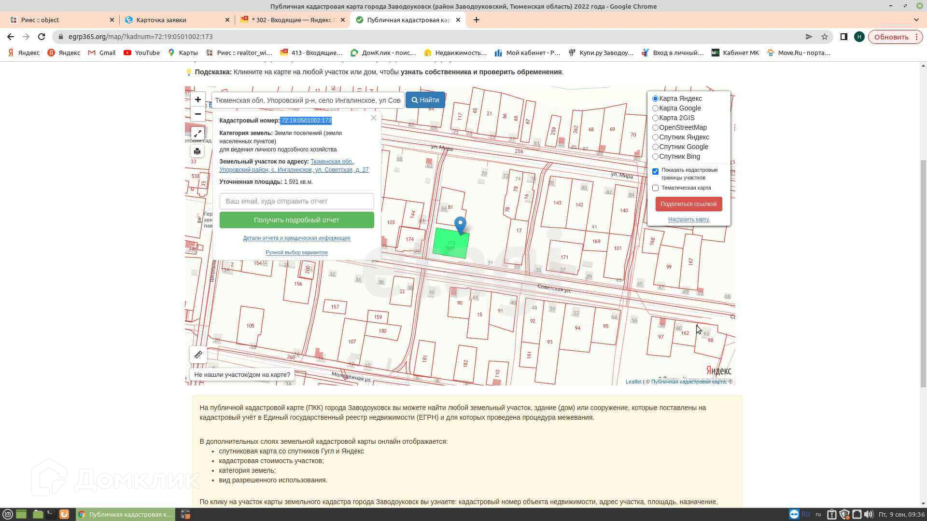The image size is (927, 521).
Task: Open Детали отчета и юридическая информация link
Action: tap(296, 238)
